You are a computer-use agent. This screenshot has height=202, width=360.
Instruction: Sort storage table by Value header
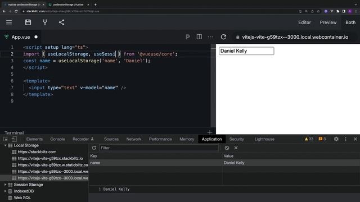click(x=291, y=156)
